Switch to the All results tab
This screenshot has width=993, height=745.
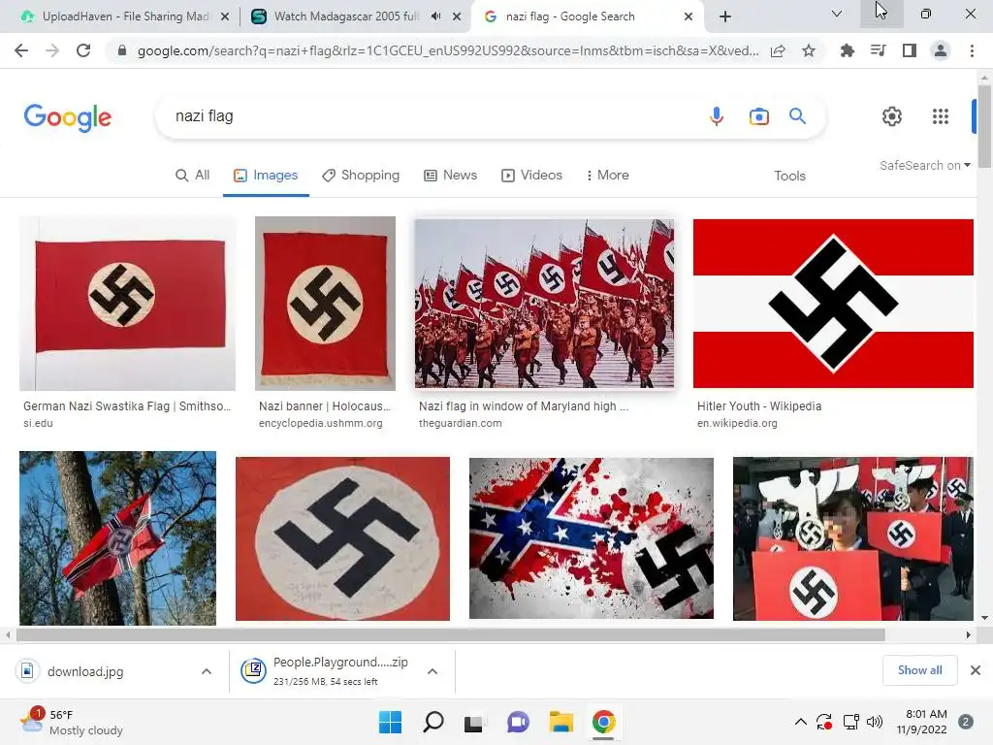[193, 176]
